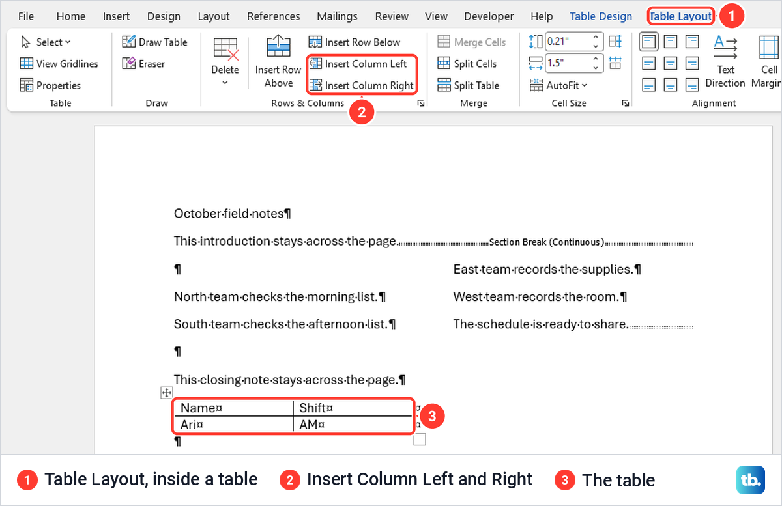Viewport: 782px width, 506px height.
Task: Decrease column width with down stepper
Action: click(x=596, y=67)
